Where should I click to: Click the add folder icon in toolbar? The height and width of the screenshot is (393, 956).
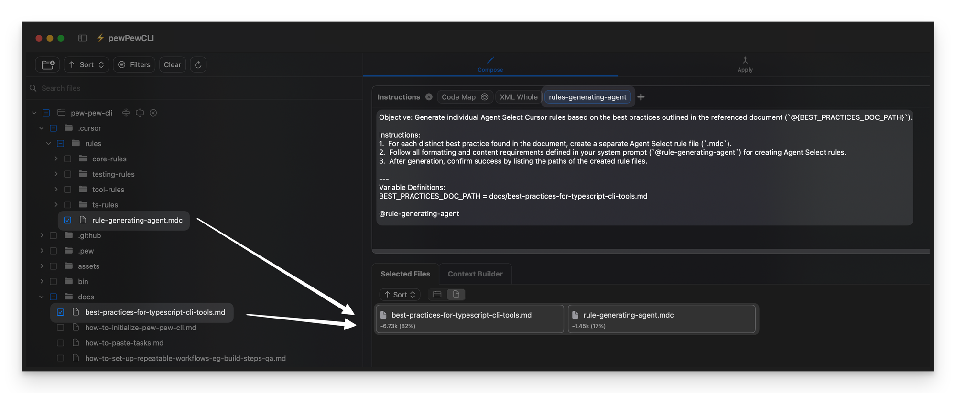(x=48, y=64)
